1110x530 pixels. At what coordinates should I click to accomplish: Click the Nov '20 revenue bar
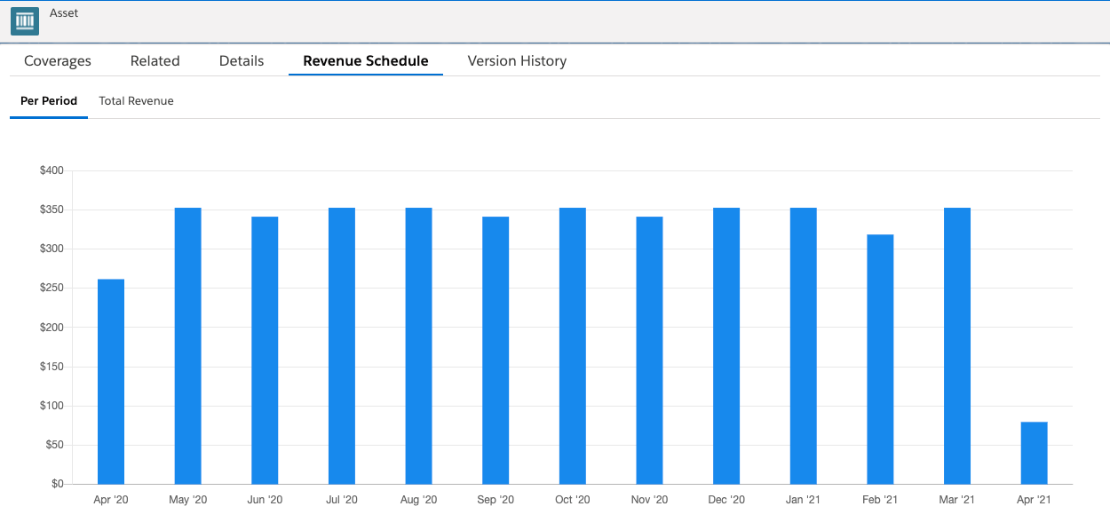pyautogui.click(x=649, y=351)
